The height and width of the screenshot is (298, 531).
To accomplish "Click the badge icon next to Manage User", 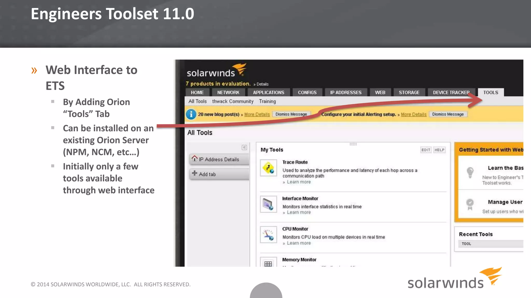I will (470, 205).
